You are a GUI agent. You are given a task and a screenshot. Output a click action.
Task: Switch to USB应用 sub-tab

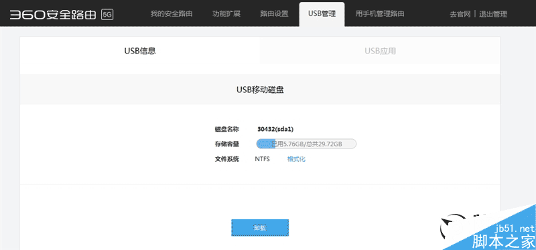tap(380, 51)
